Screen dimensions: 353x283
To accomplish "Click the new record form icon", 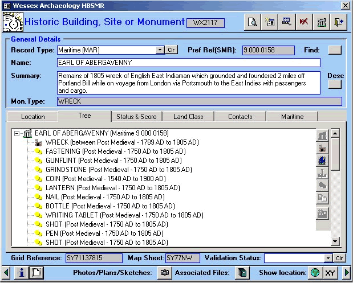I will tap(270, 23).
